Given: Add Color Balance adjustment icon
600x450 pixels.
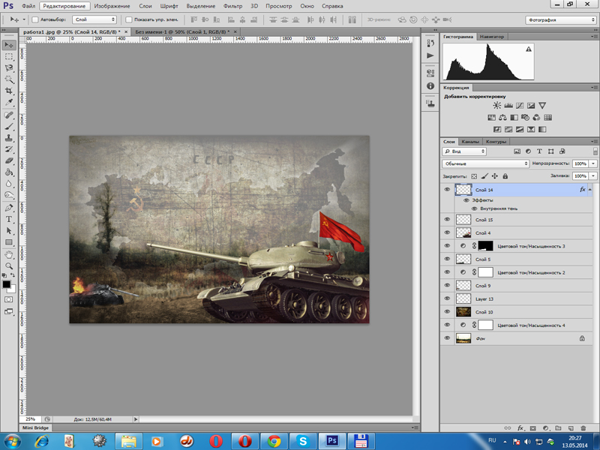Looking at the screenshot, I should tap(502, 118).
